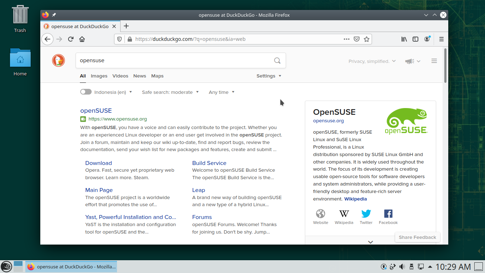Open the Main Page sublink

pos(99,190)
